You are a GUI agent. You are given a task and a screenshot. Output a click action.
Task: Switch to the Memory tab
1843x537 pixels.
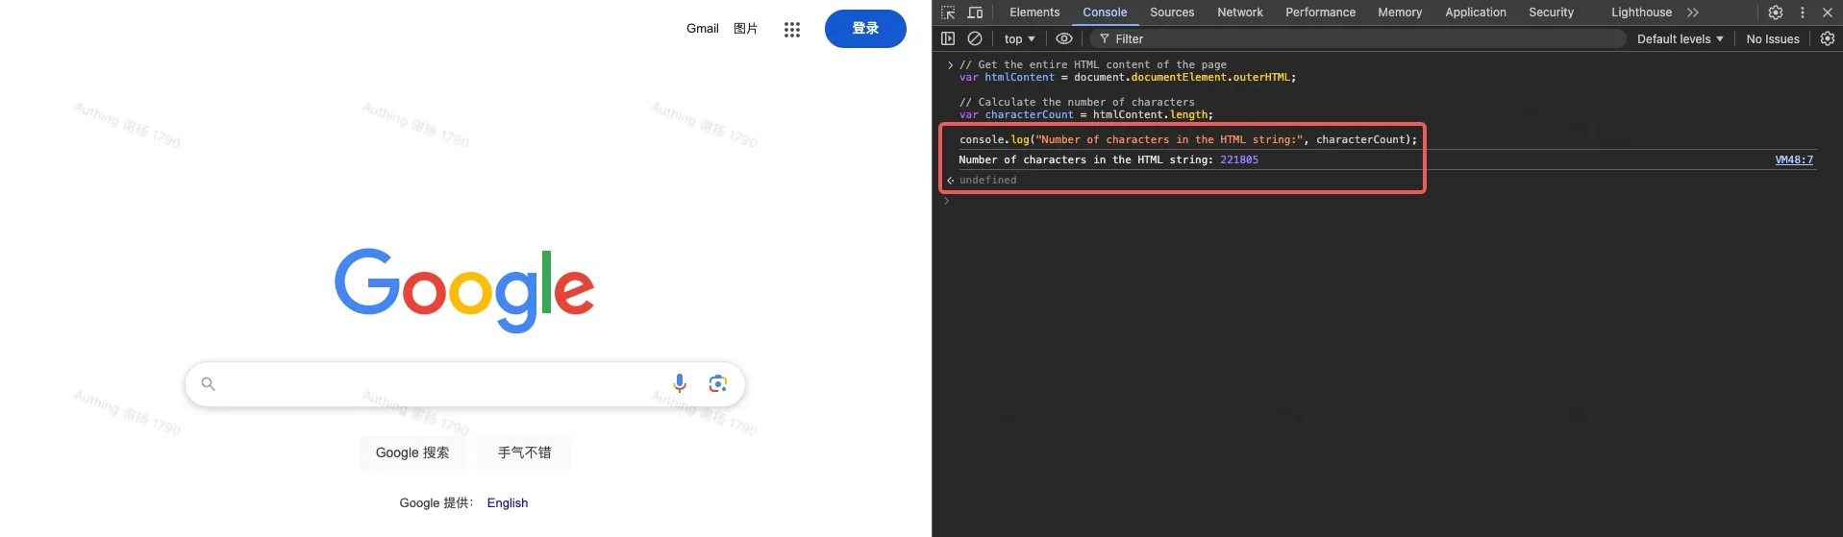[x=1400, y=12]
